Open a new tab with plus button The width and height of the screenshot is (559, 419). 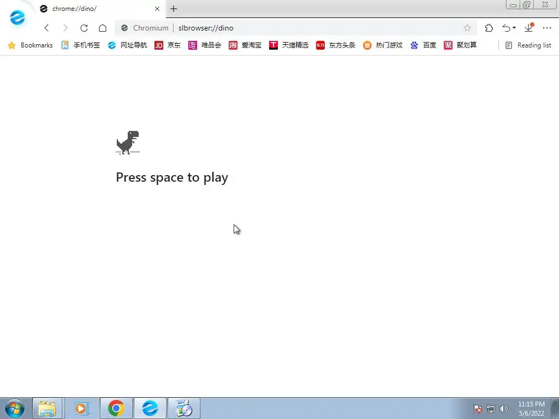[174, 9]
